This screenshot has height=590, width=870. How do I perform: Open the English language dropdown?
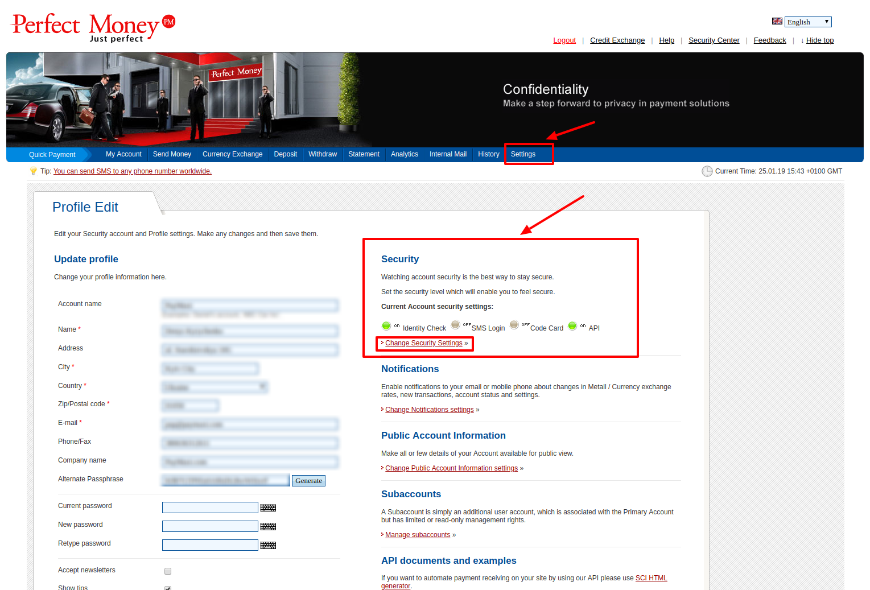point(808,22)
